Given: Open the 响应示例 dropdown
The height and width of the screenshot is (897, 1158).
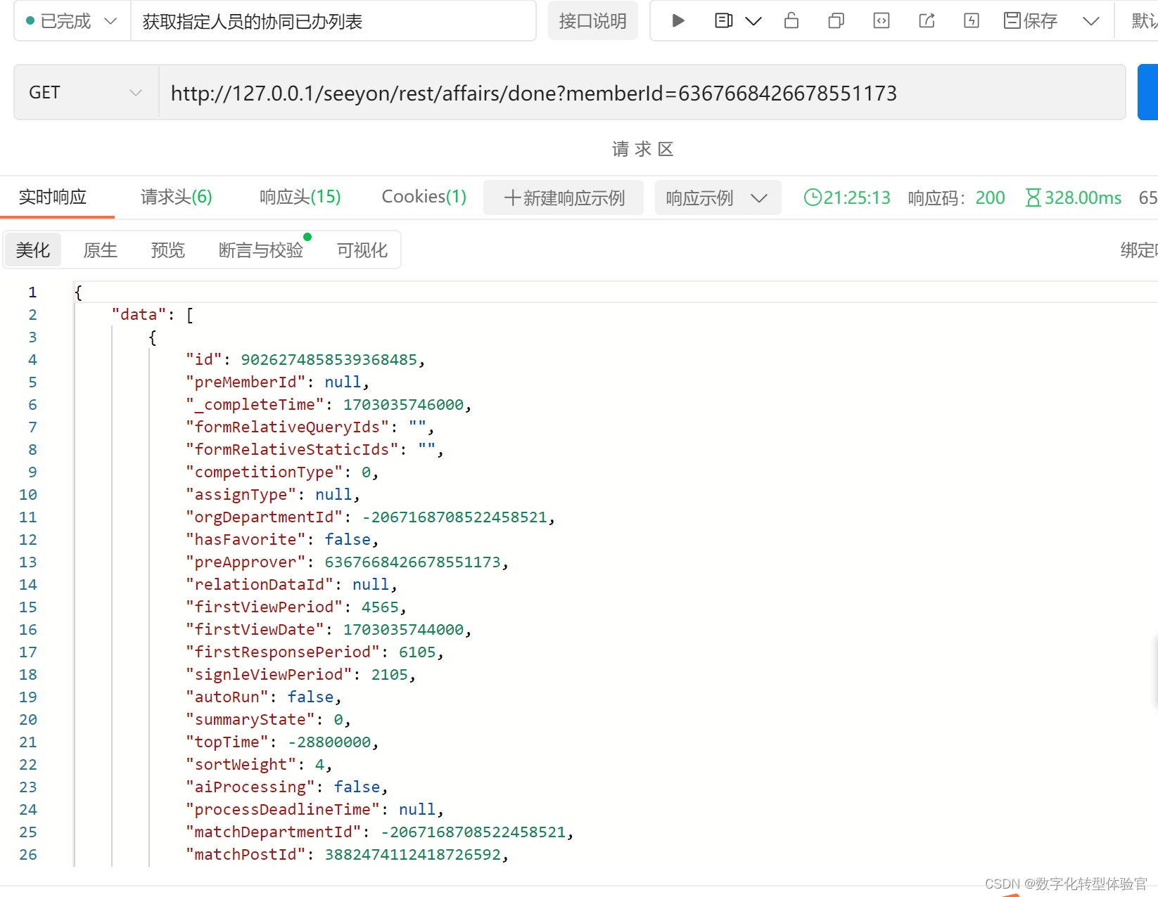Looking at the screenshot, I should [718, 198].
